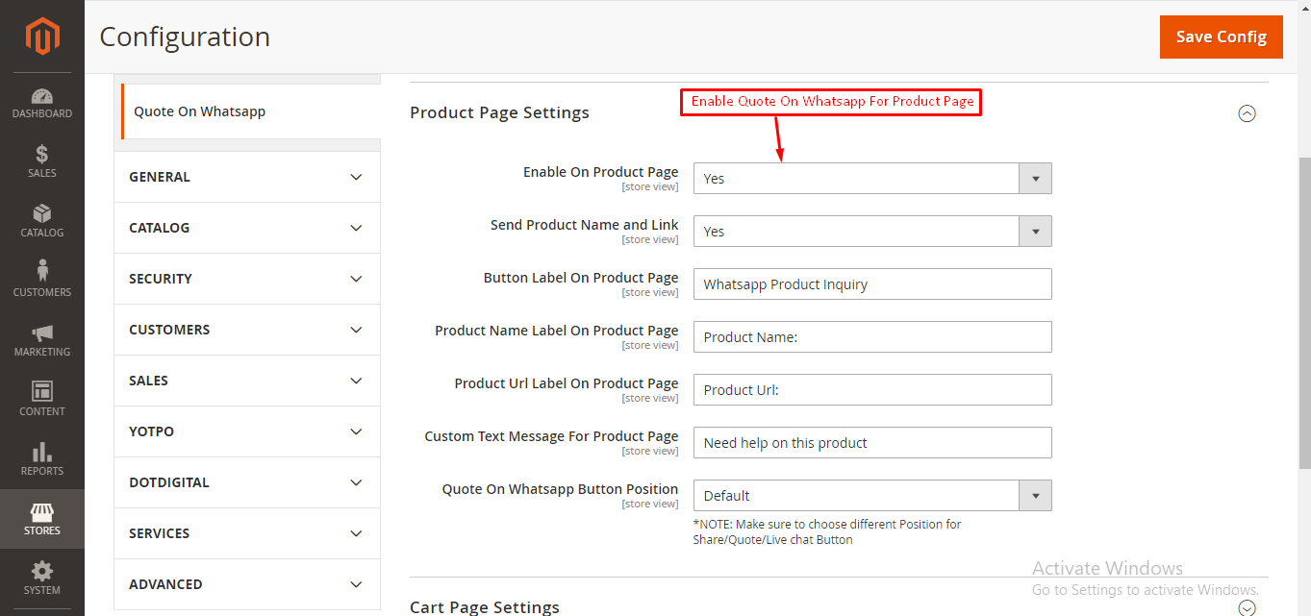Click the Configuration page title
The image size is (1311, 616).
click(x=185, y=37)
